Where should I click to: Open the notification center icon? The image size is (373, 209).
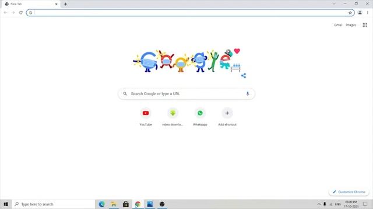click(x=365, y=204)
